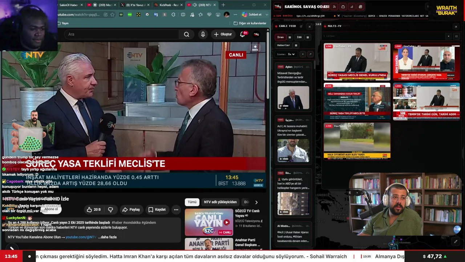Open the Yayın bookmark folder
Screen dimensions: 465x262
63,23
